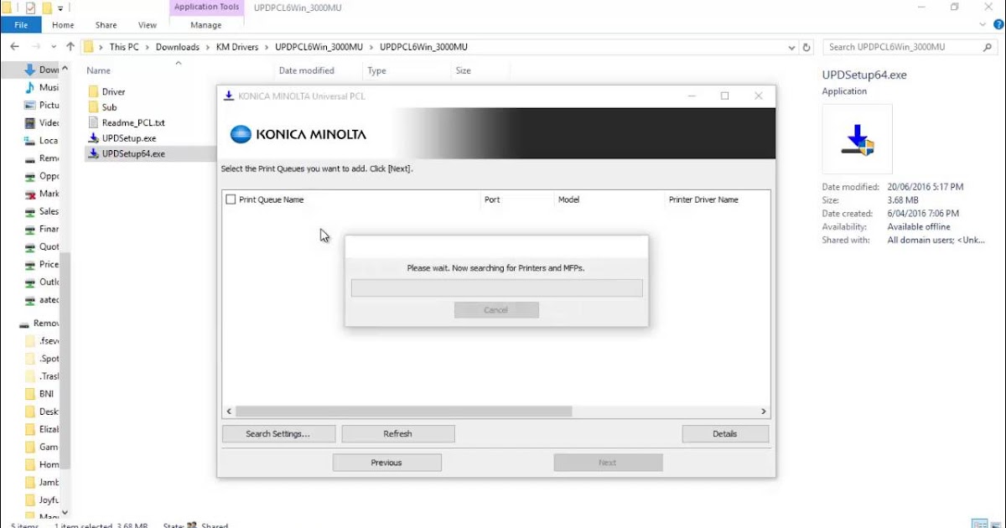The height and width of the screenshot is (528, 1006).
Task: Click the UPDSetup64.exe preview thumbnail
Action: 857,139
